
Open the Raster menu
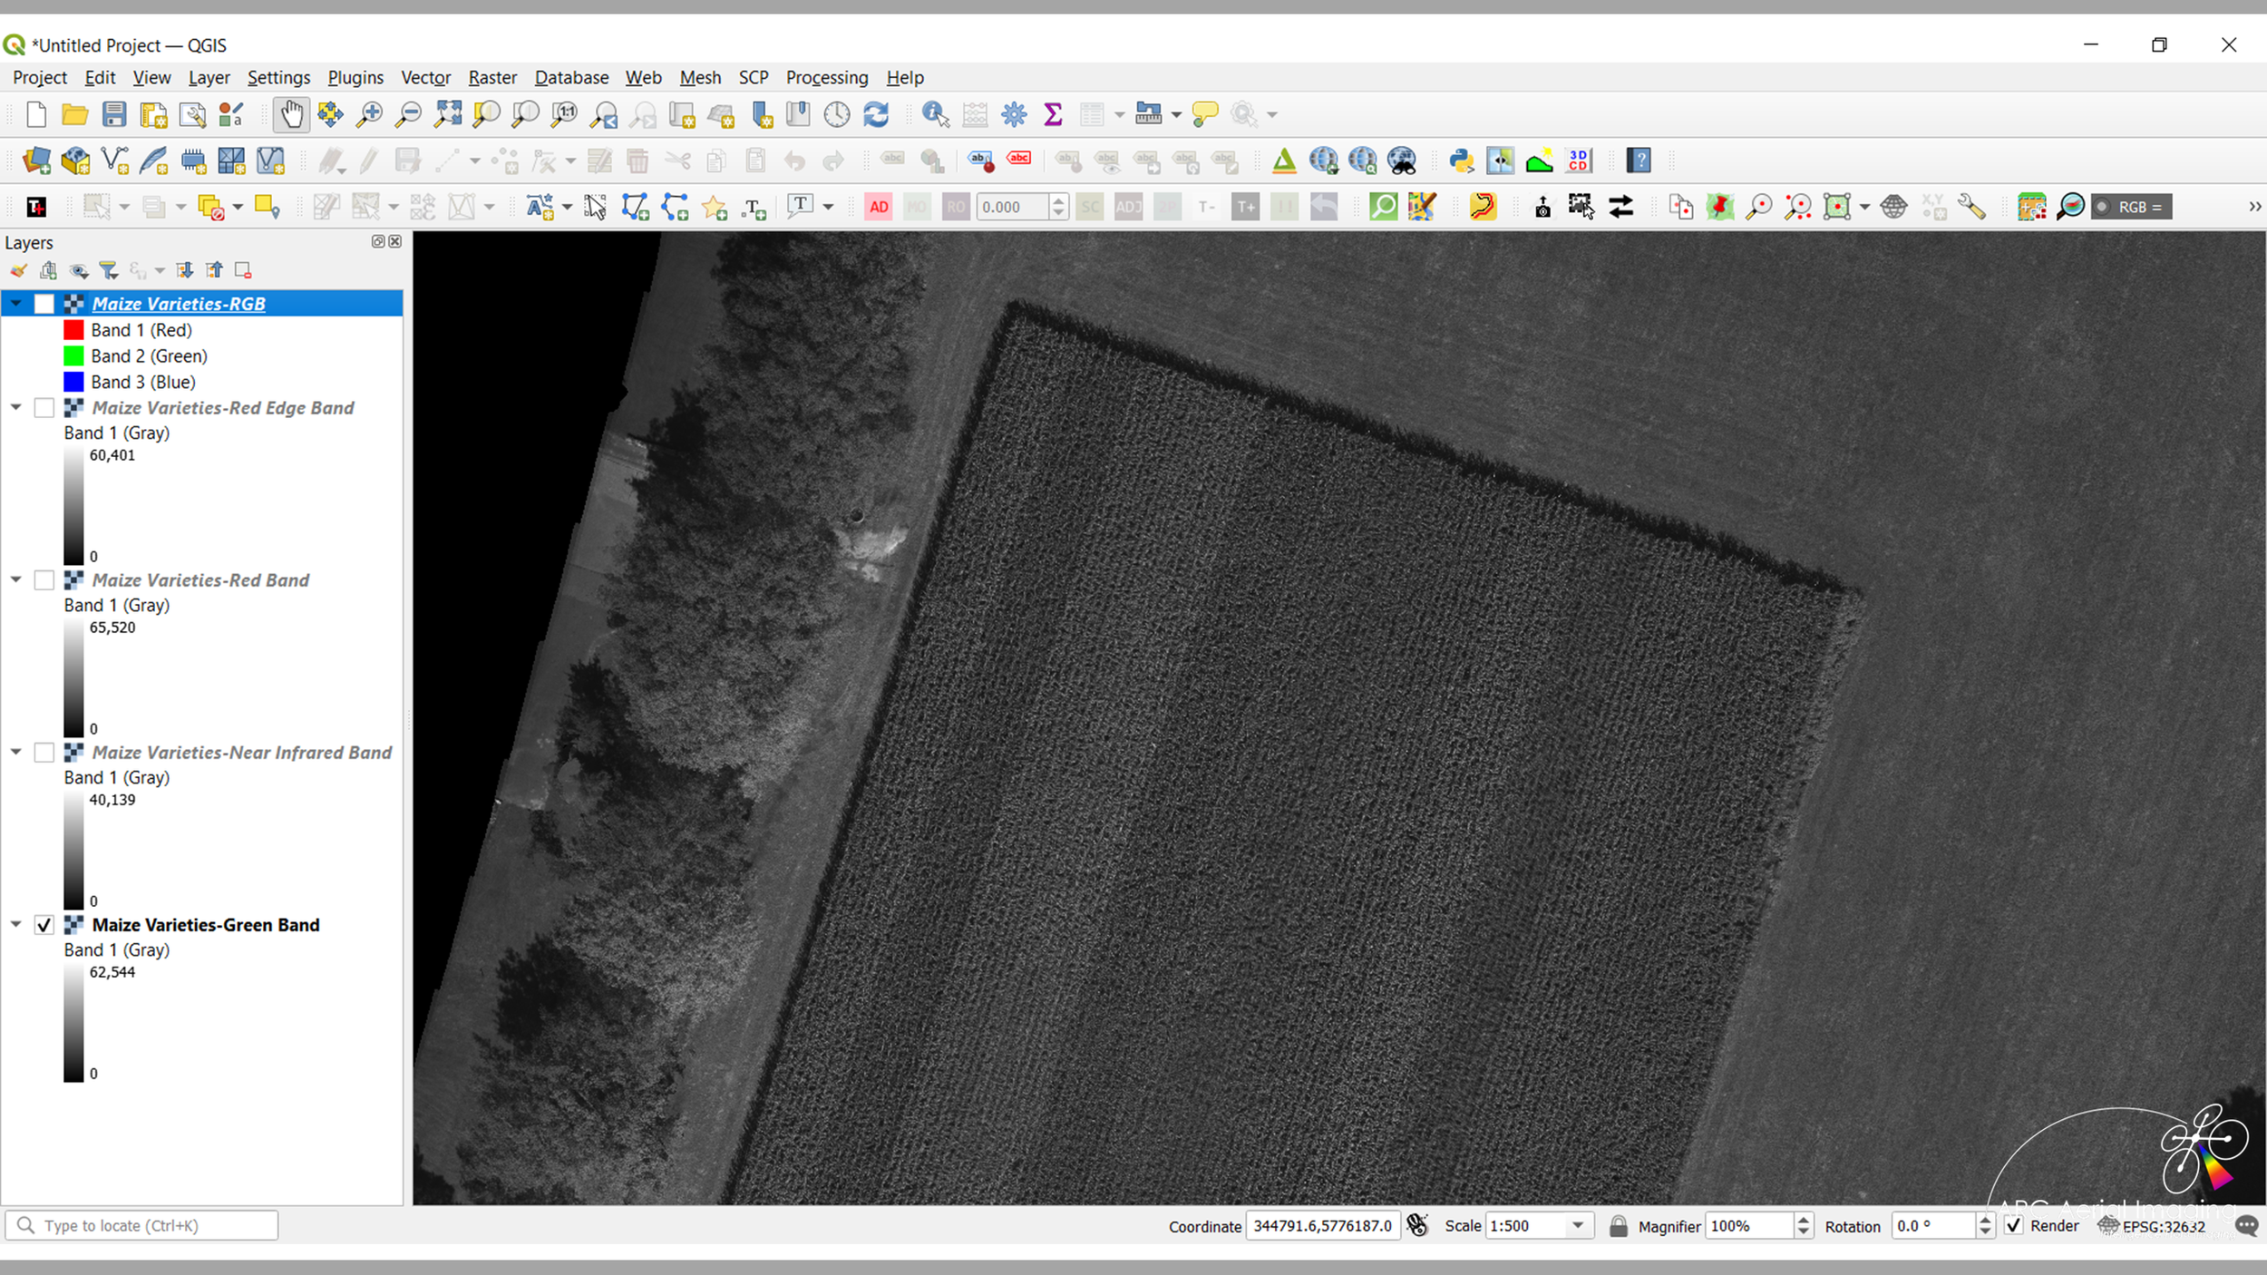point(492,78)
